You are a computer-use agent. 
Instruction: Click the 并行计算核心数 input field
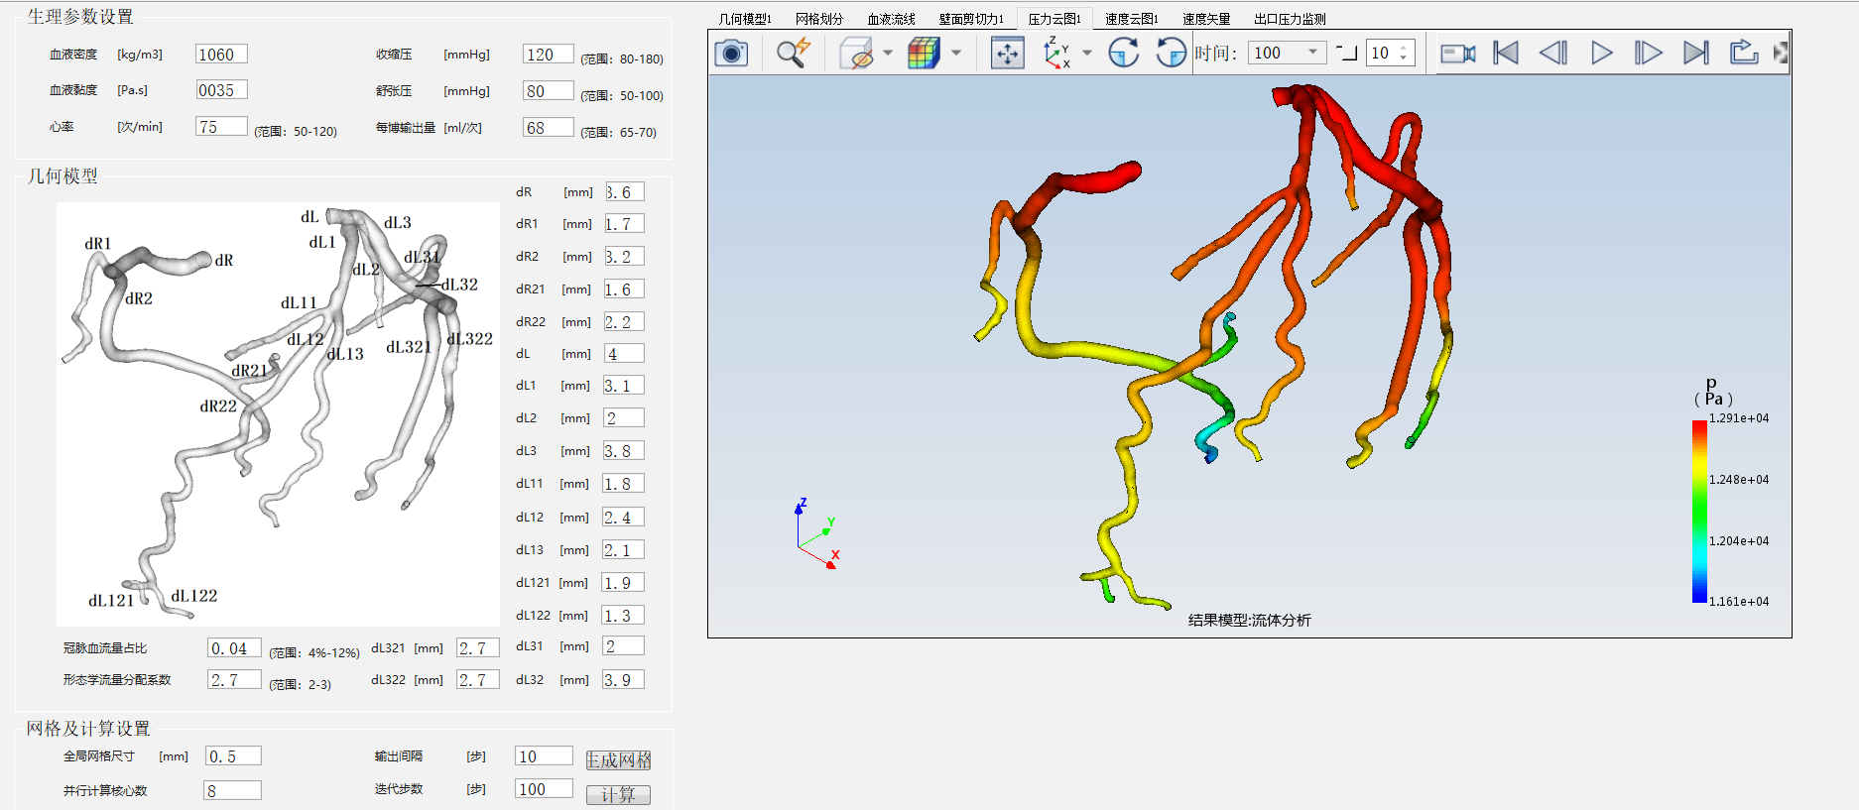[x=234, y=791]
